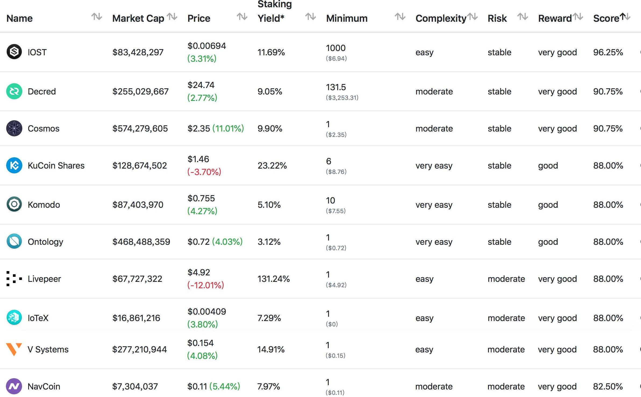Open the IoTeX name link
This screenshot has width=641, height=397.
38,318
